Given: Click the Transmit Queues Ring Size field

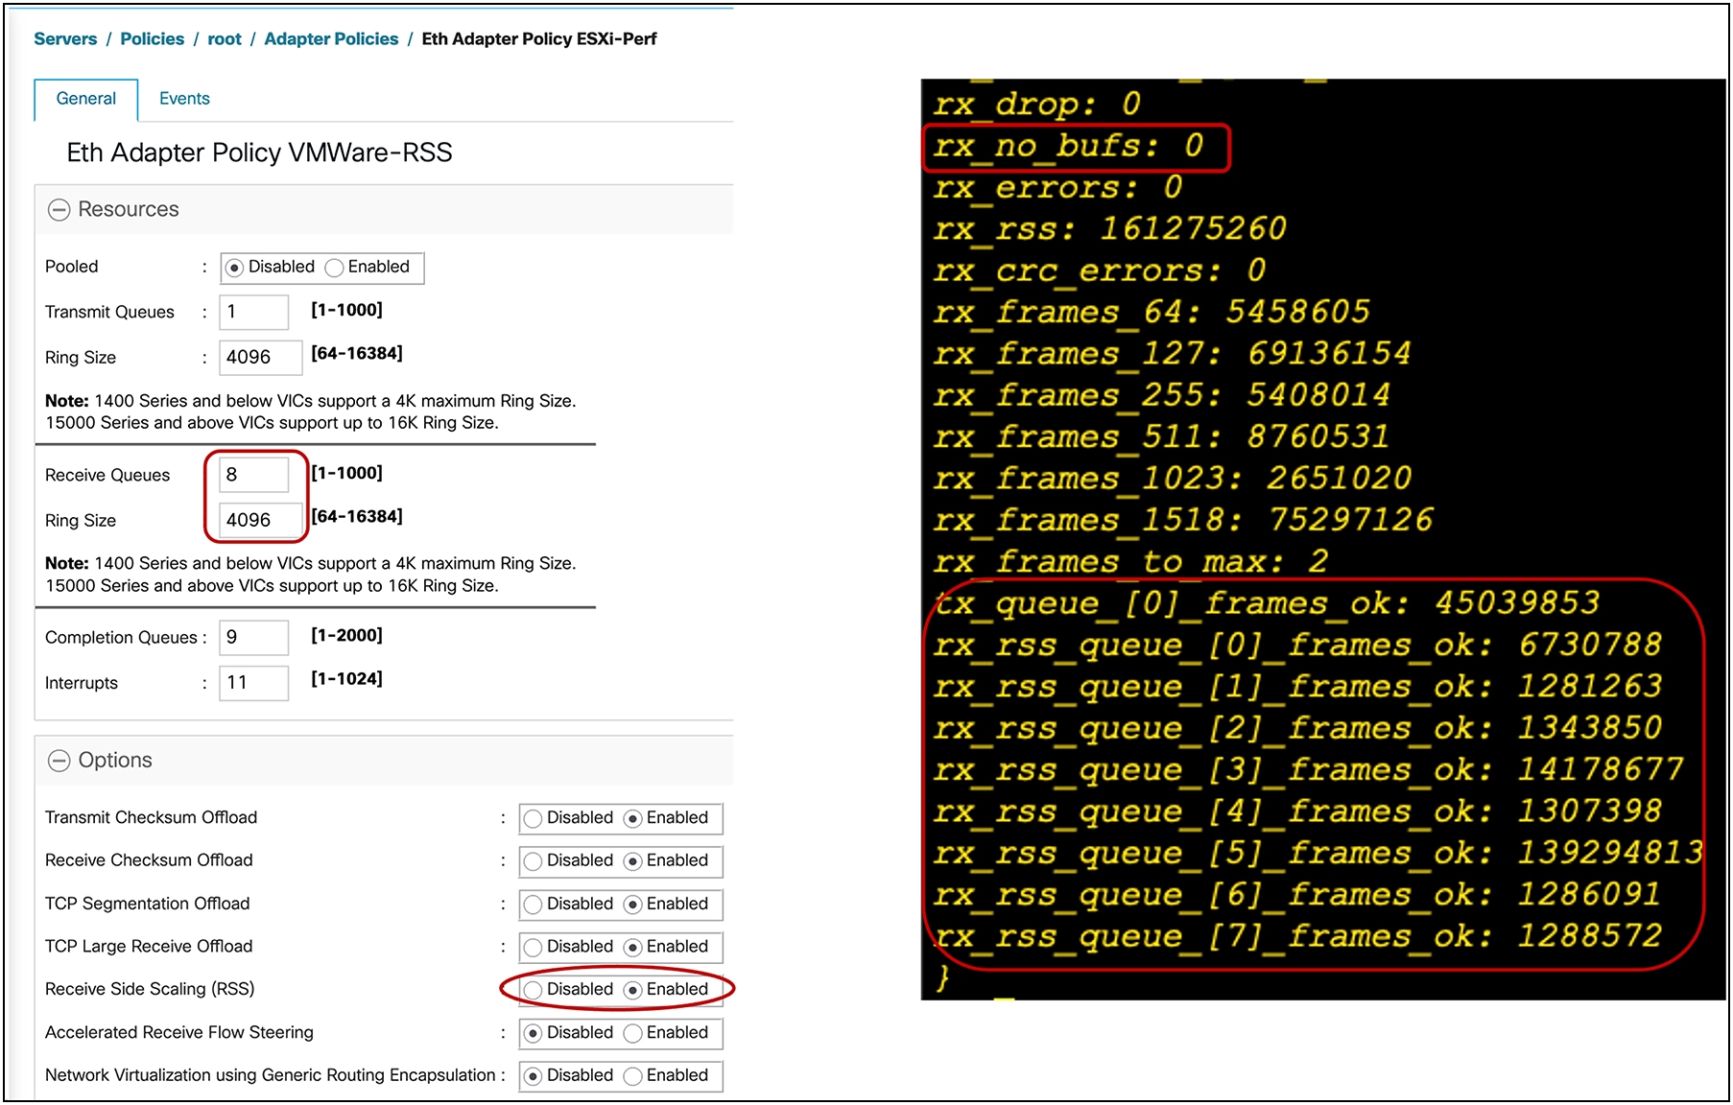Looking at the screenshot, I should (x=261, y=357).
